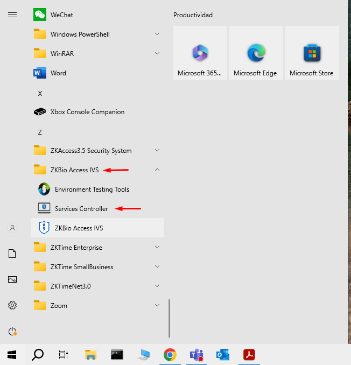Open the Microsoft 365 tile
This screenshot has height=365, width=351.
click(x=200, y=53)
